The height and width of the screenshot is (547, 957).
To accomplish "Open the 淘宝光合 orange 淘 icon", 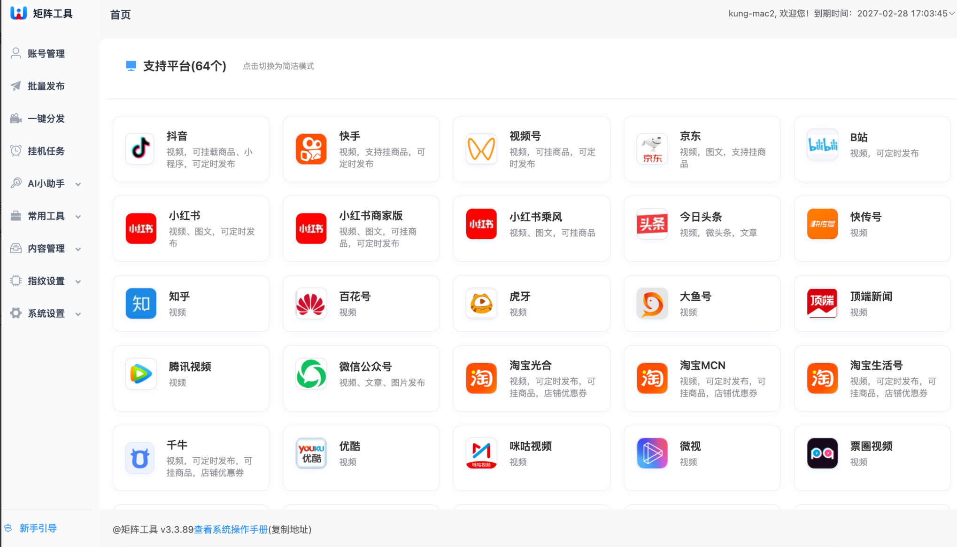I will 481,378.
